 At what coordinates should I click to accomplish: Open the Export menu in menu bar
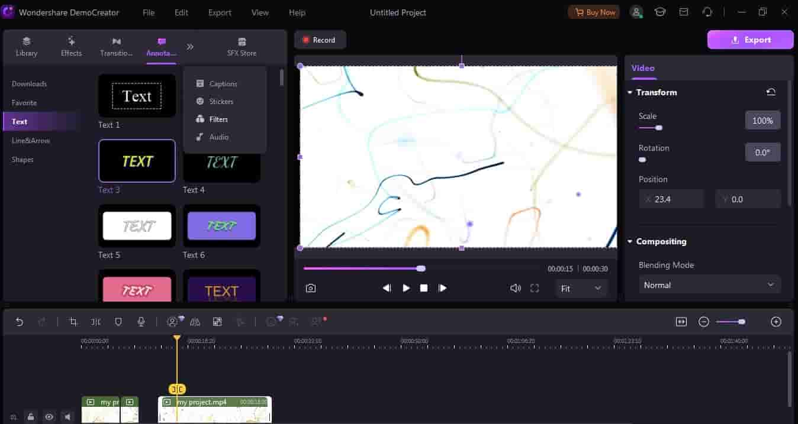220,12
